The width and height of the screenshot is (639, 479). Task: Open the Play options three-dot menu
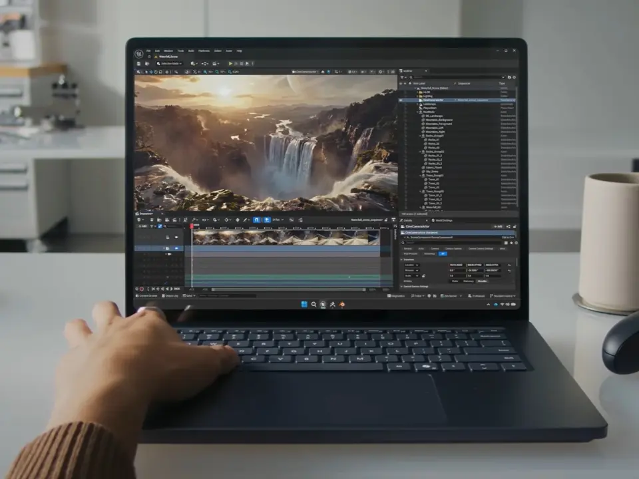coord(253,64)
